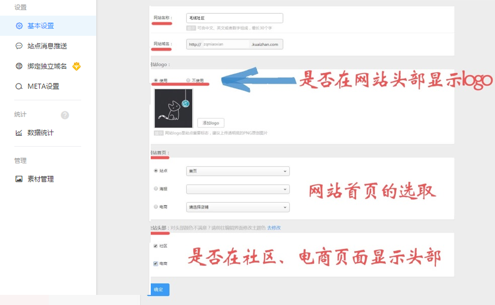Click the gear icon beside 基本设置

pos(19,26)
